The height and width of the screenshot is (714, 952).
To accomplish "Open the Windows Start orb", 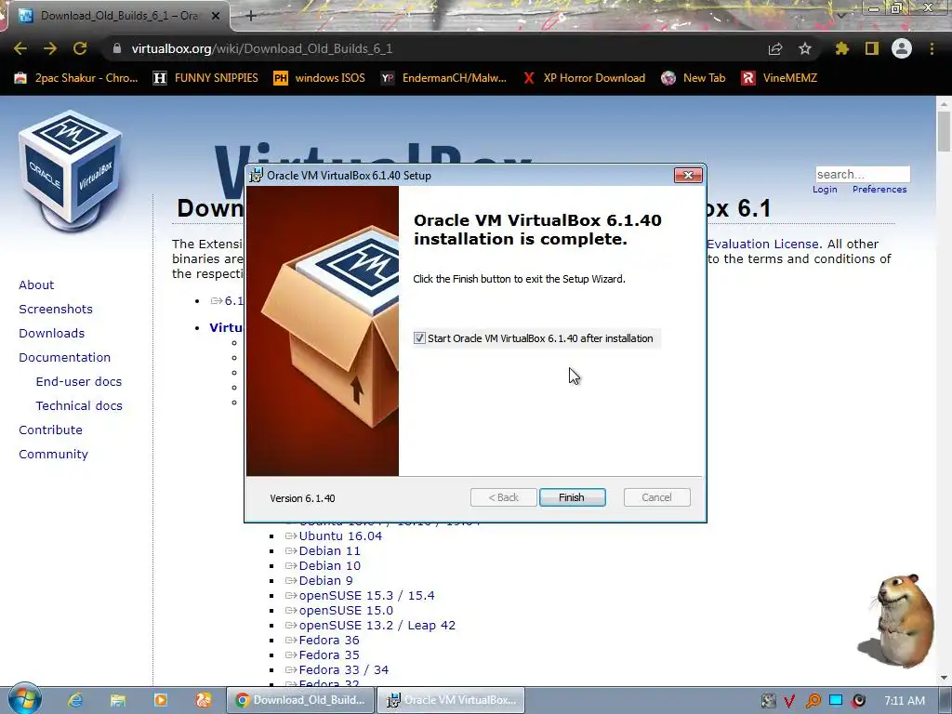I will 23,699.
